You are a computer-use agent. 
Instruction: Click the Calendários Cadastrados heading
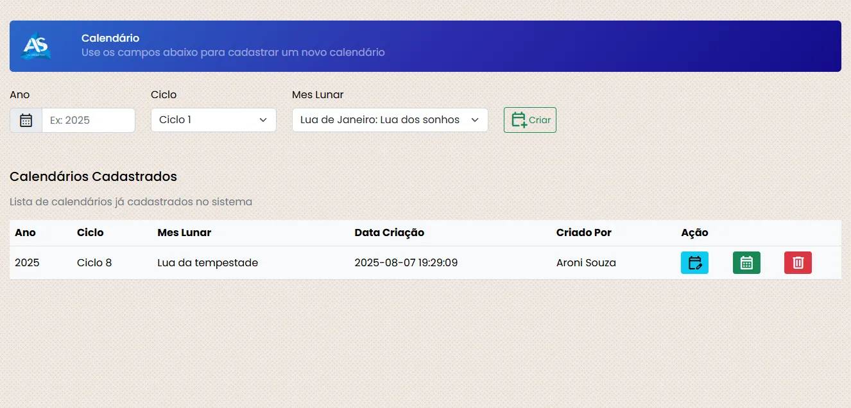pyautogui.click(x=93, y=176)
